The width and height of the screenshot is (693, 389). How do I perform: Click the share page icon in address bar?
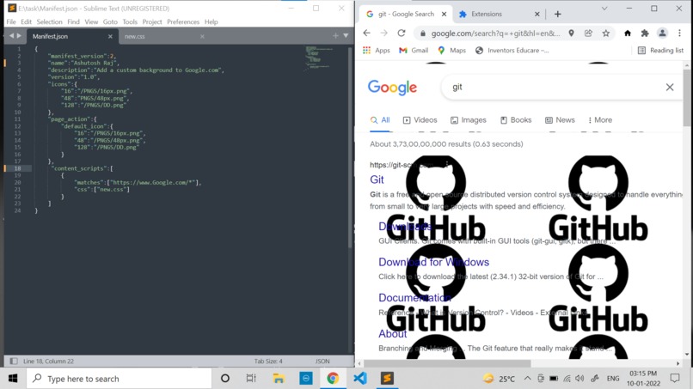coord(588,33)
